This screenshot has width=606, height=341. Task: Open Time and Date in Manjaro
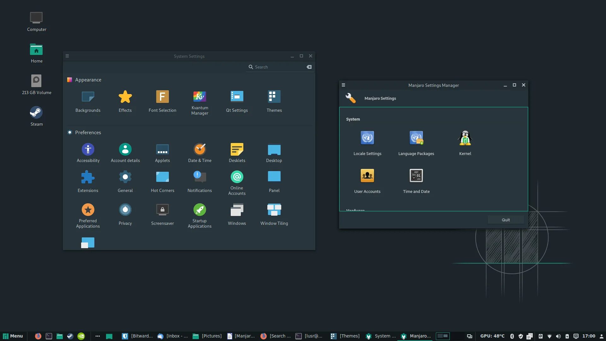(416, 176)
